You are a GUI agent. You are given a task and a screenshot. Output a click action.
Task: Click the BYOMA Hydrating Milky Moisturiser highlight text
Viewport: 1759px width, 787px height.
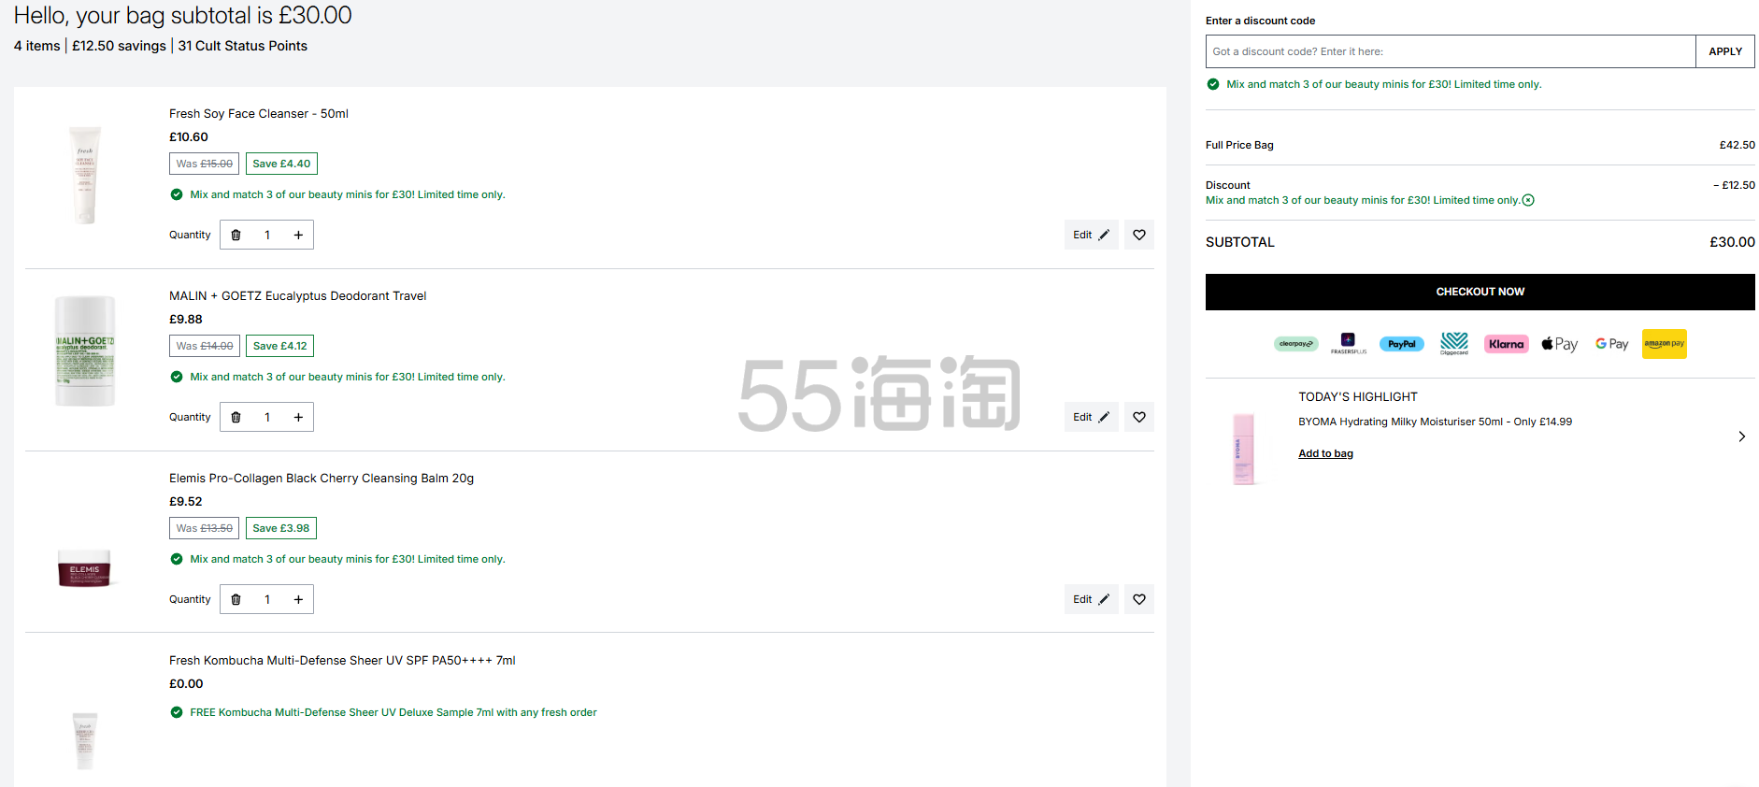1435,422
